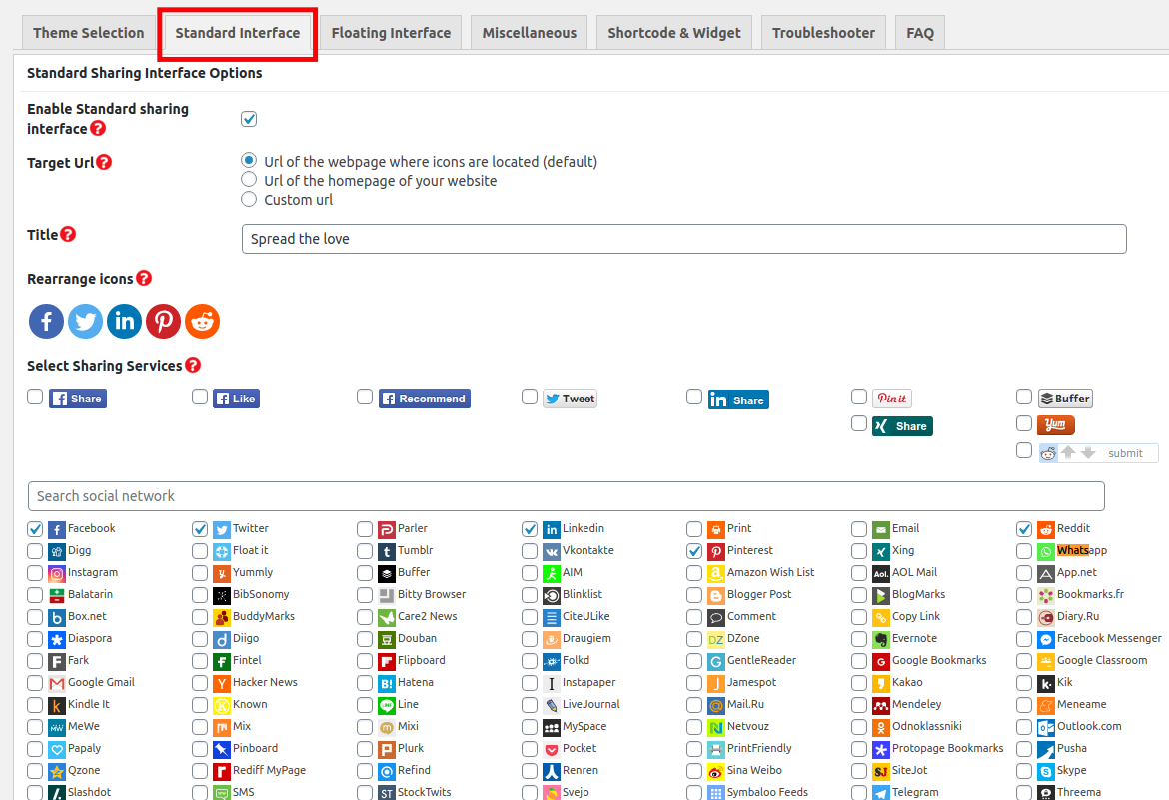Click the Xing Share button image
Image resolution: width=1169 pixels, height=800 pixels.
903,426
